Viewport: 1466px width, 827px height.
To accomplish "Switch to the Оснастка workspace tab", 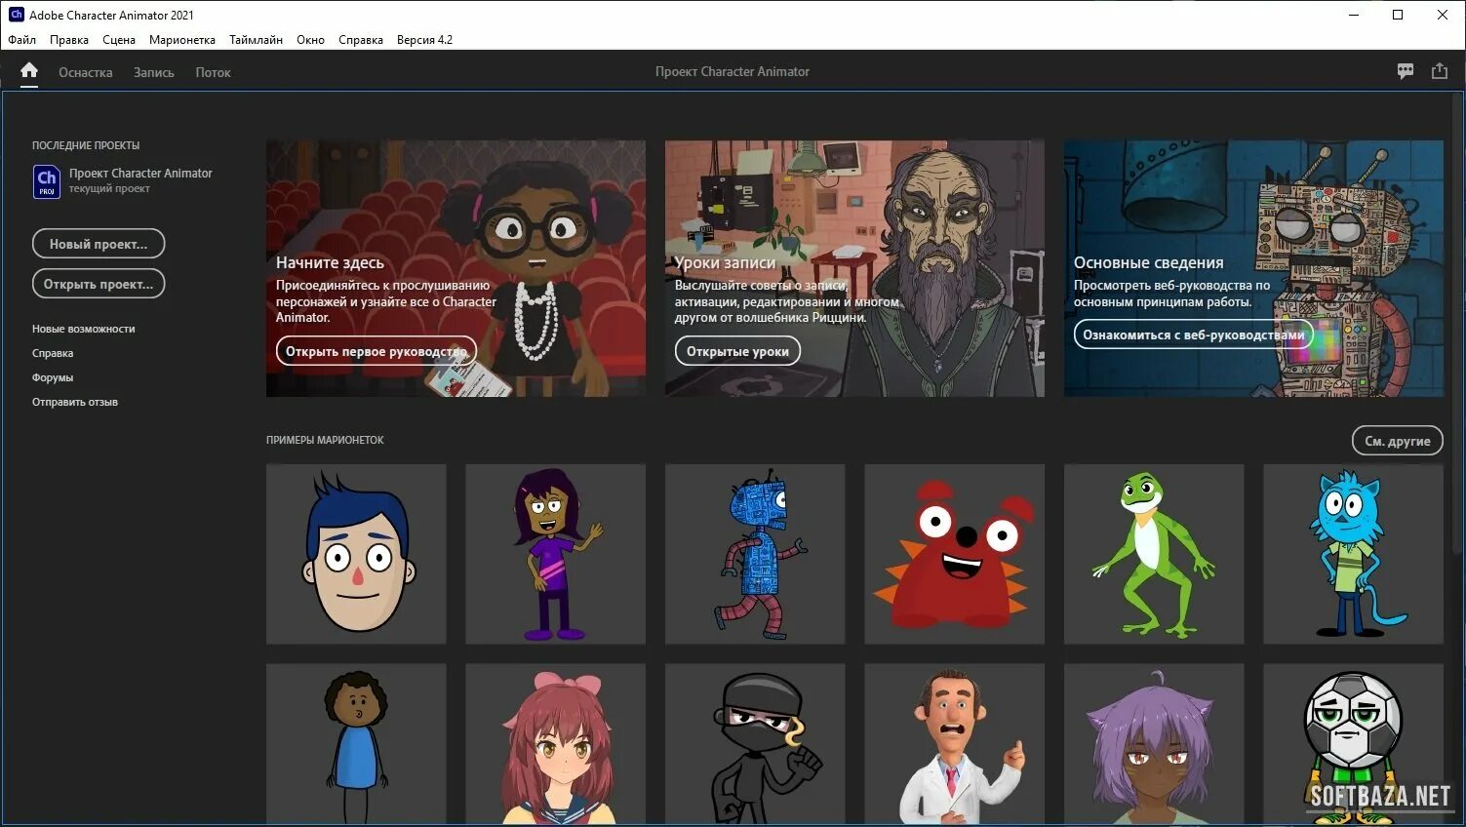I will (x=86, y=72).
